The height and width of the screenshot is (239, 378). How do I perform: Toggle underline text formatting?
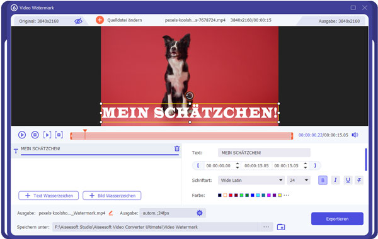tap(348, 180)
